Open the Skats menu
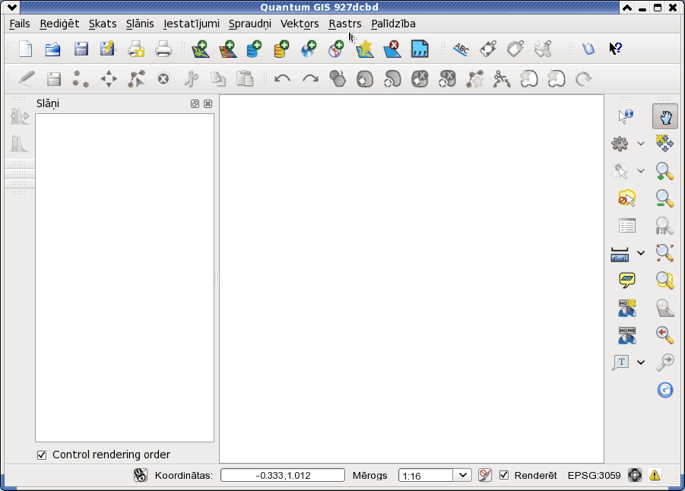This screenshot has width=685, height=491. pyautogui.click(x=103, y=24)
